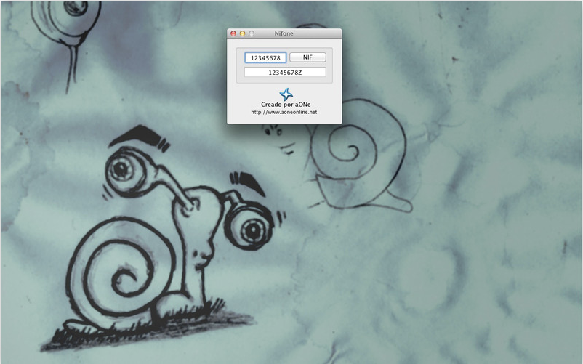Click the 'Creado por aONe' text
Image resolution: width=583 pixels, height=364 pixels.
(286, 105)
